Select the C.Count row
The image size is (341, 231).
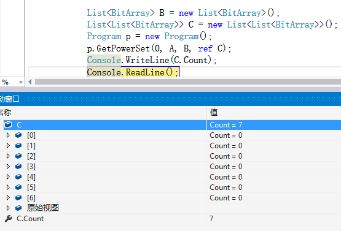pyautogui.click(x=171, y=219)
